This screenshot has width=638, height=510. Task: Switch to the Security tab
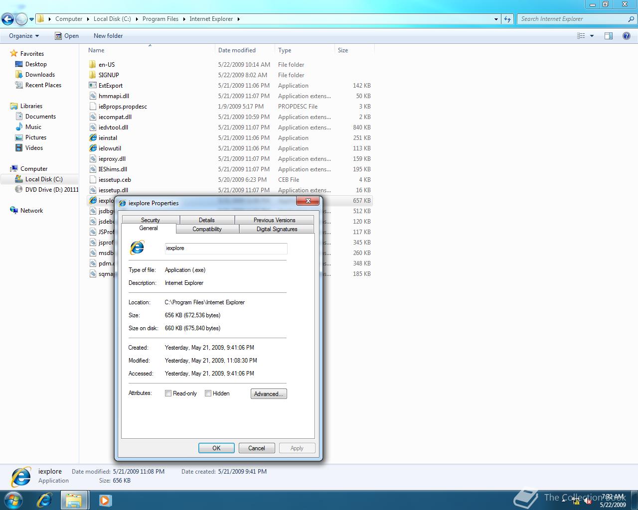(151, 220)
